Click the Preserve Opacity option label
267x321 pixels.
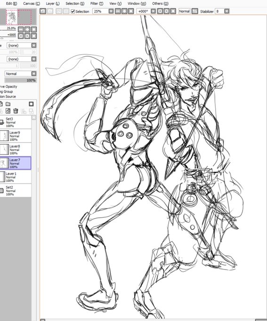point(8,86)
